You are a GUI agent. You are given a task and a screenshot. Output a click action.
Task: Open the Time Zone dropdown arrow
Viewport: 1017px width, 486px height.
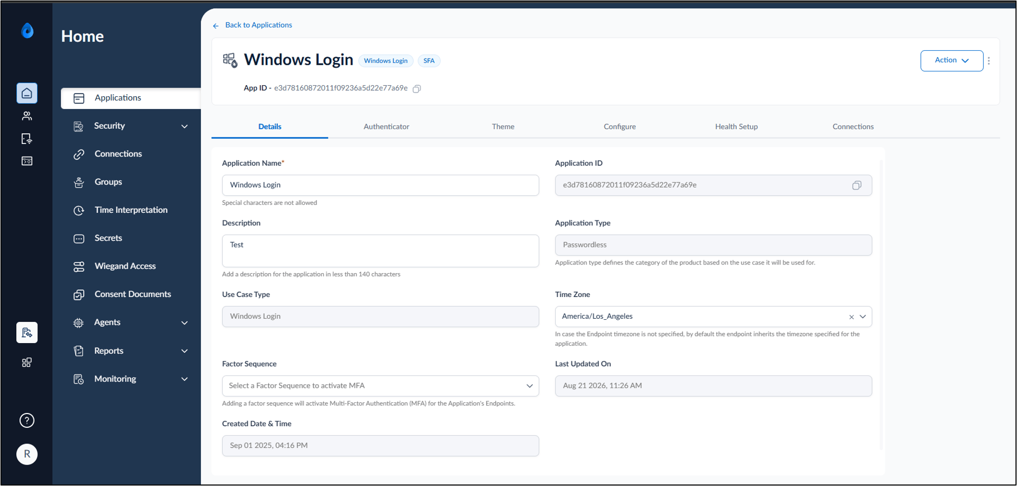point(863,317)
